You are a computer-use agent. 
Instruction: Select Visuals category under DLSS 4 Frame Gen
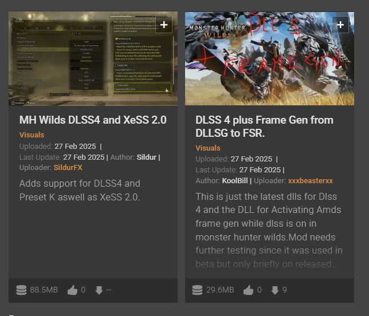208,148
